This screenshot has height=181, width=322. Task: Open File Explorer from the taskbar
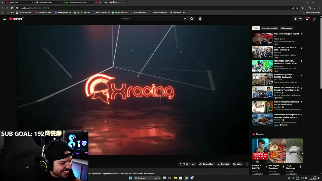click(175, 178)
